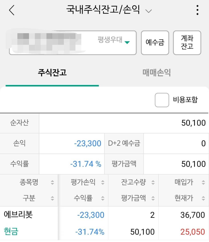Enable the 비용포함 checkbox
The width and height of the screenshot is (209, 242).
(162, 100)
